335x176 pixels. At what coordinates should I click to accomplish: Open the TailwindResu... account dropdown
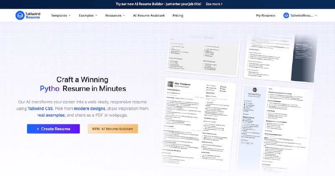[x=300, y=15]
